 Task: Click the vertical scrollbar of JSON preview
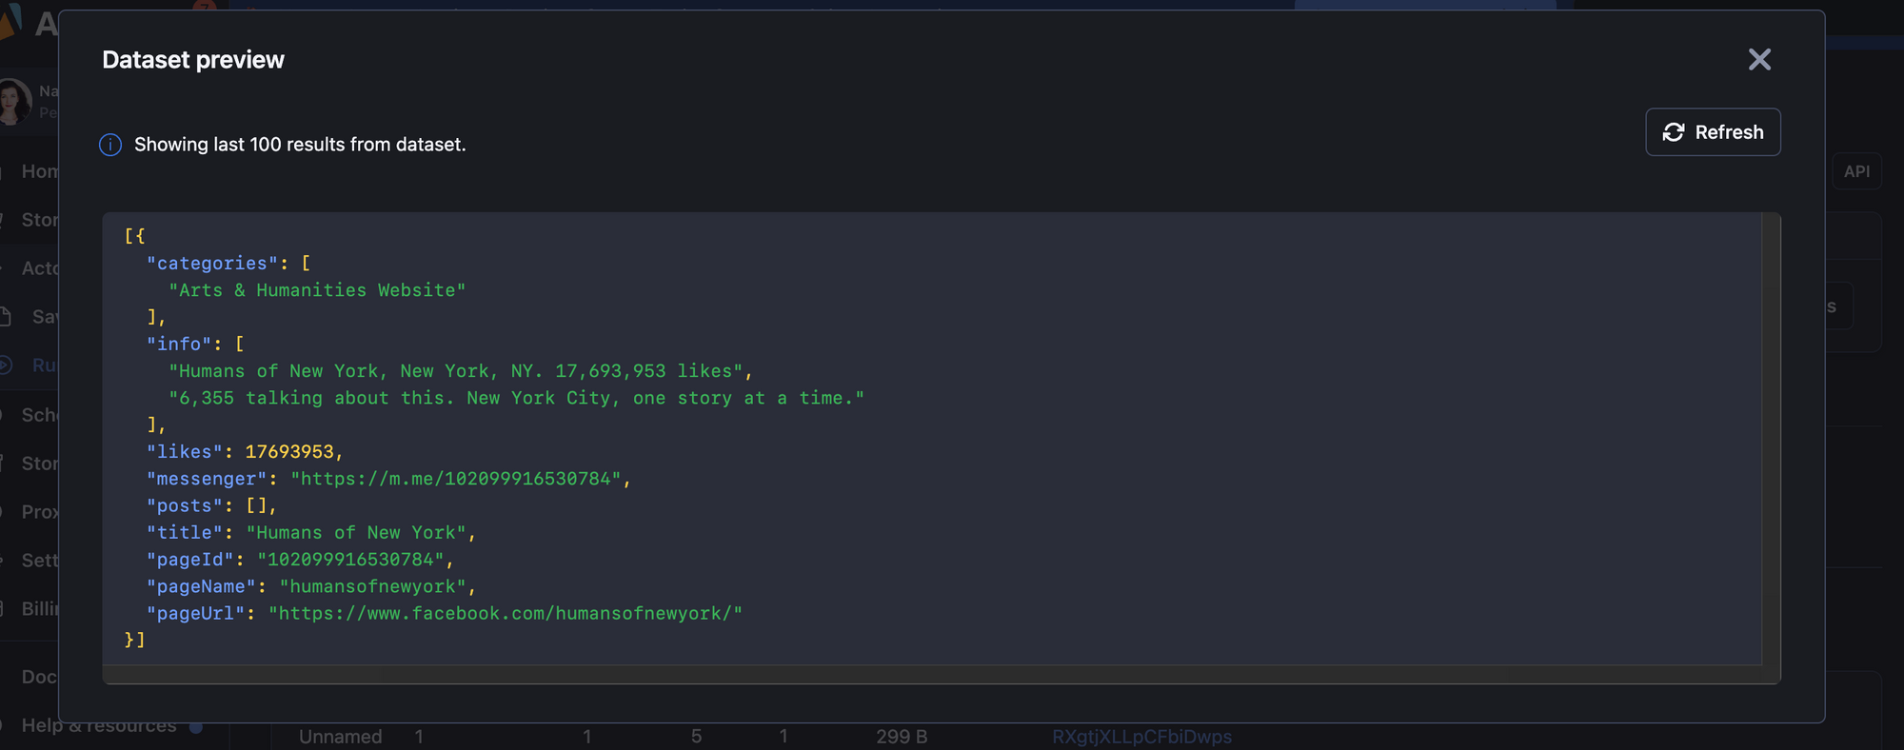click(x=1771, y=438)
